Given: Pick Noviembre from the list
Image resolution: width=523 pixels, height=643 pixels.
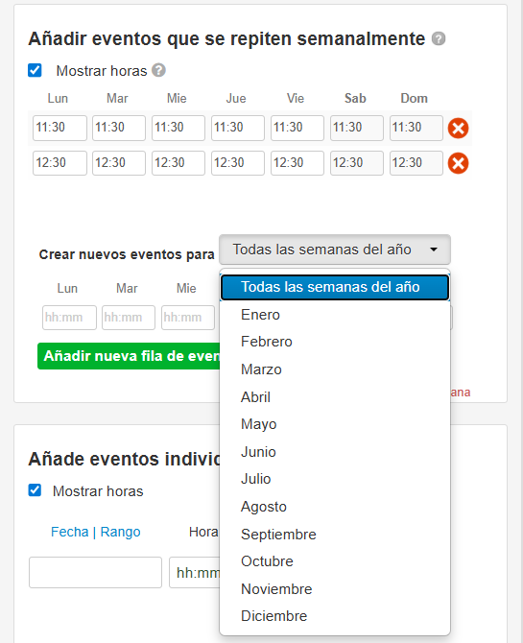Looking at the screenshot, I should pos(335,589).
